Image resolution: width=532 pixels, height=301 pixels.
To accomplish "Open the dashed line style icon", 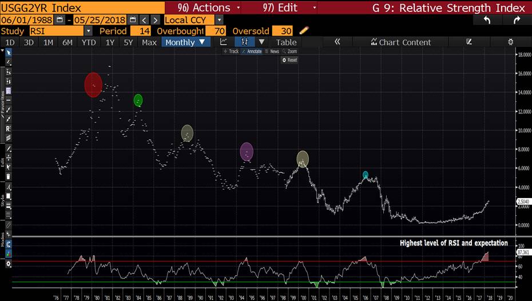I will 9,215.
